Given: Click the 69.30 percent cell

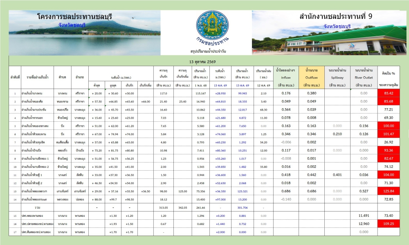Looking at the screenshot, I should coord(389,118).
